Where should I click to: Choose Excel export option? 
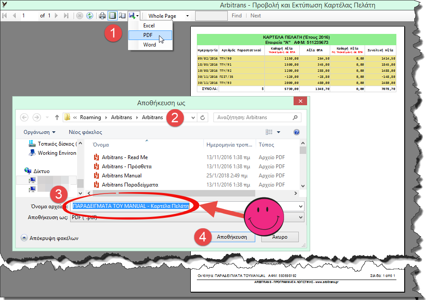(x=150, y=26)
